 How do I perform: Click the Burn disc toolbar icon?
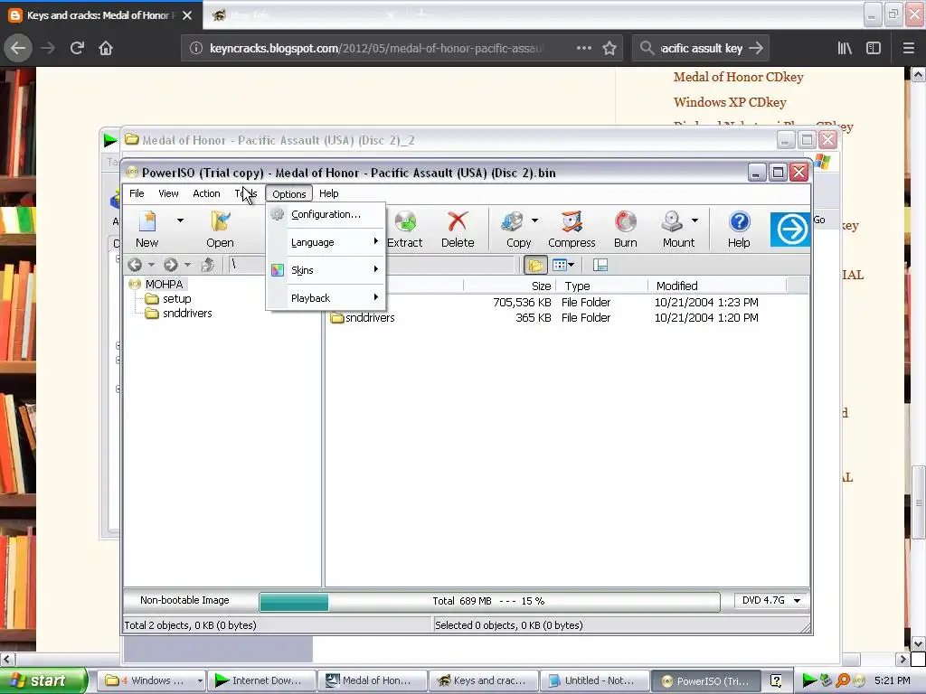626,229
